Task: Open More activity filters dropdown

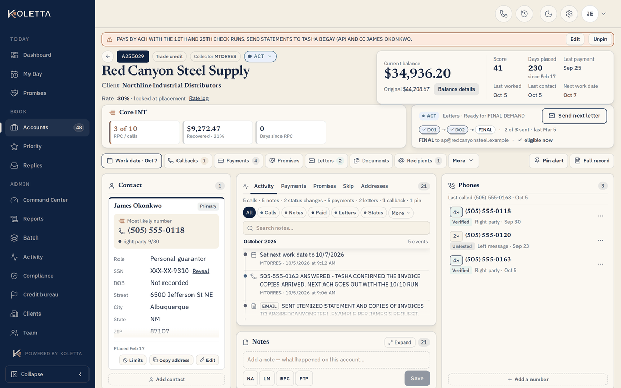Action: point(401,213)
